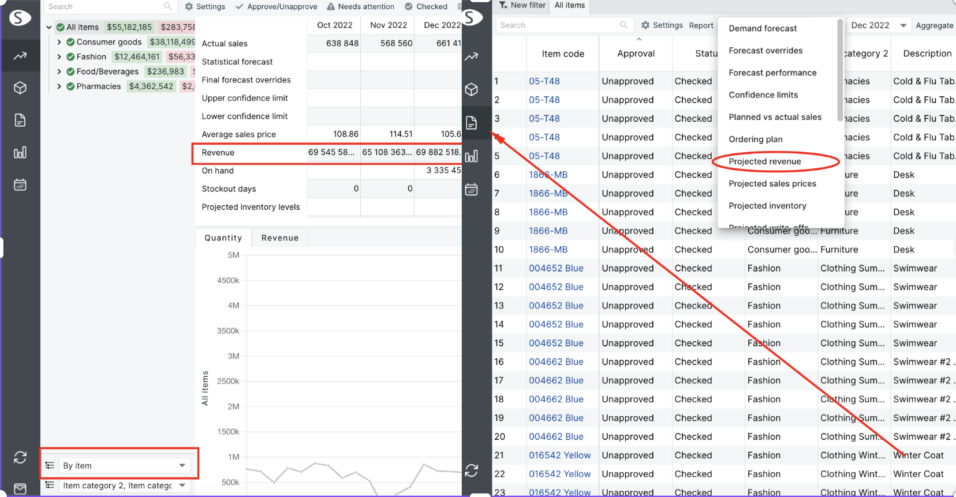Toggle green check on Fashion category
The height and width of the screenshot is (497, 956).
70,57
